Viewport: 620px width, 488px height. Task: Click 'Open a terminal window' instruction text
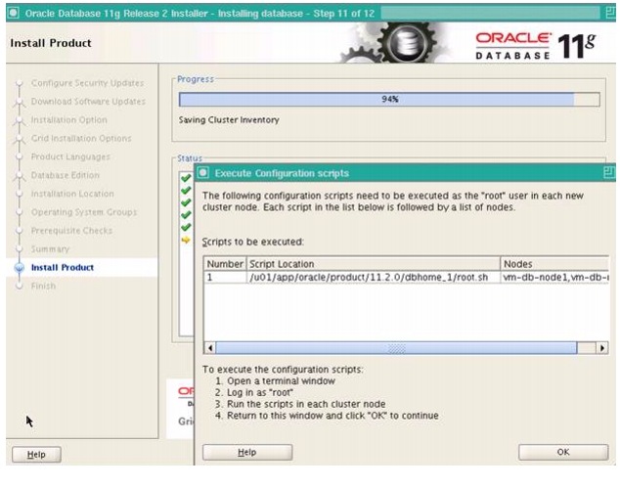[x=281, y=380]
